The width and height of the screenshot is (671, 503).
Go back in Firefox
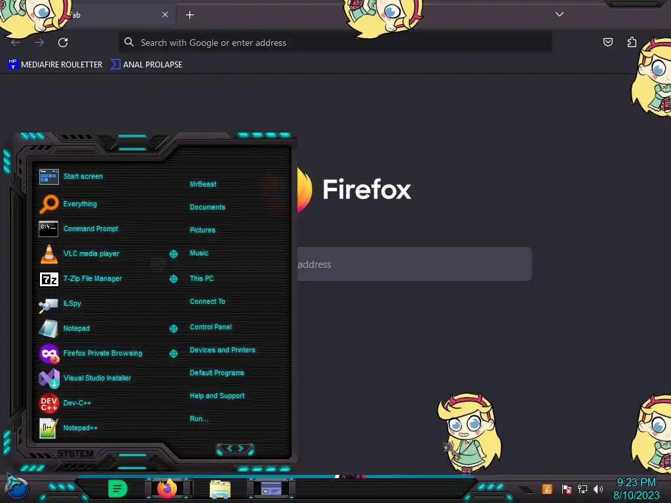click(x=16, y=43)
